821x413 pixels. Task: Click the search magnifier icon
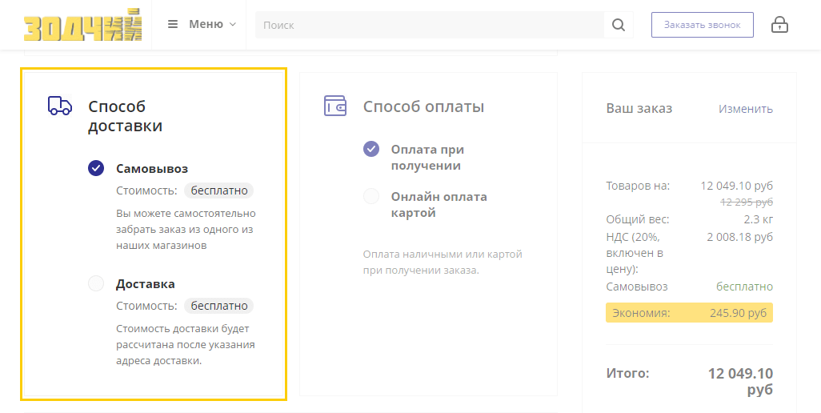(618, 25)
